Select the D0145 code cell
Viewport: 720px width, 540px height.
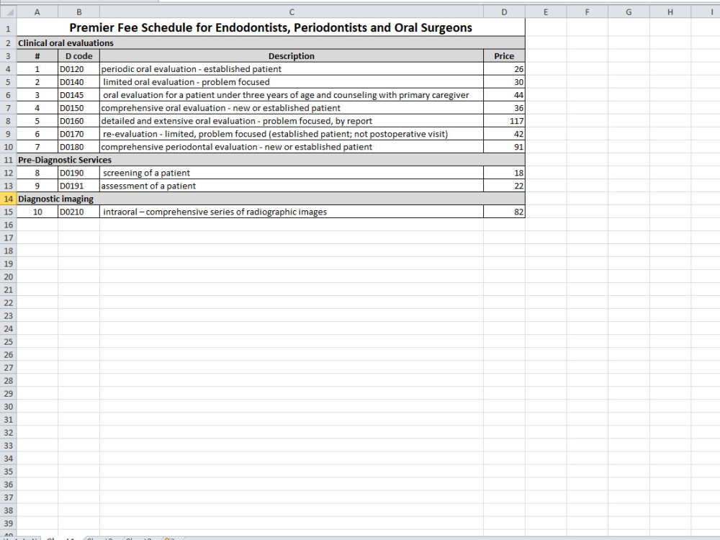pos(79,95)
